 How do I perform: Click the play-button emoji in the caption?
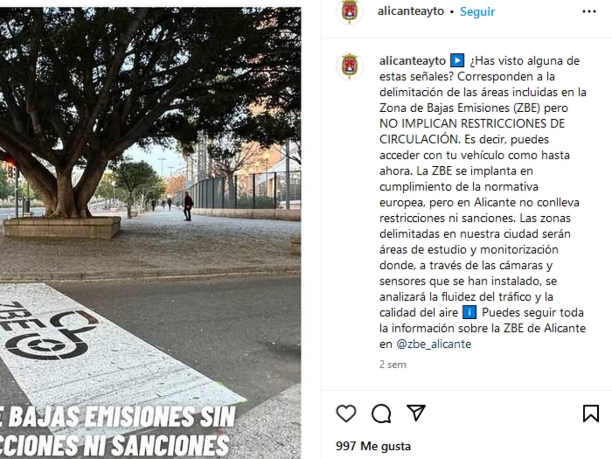[x=457, y=61]
